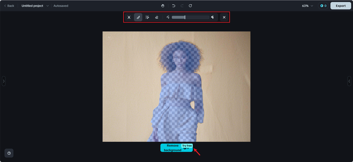Screen dimensions: 353x162
Task: Click the Remove background button
Action: coord(176,148)
